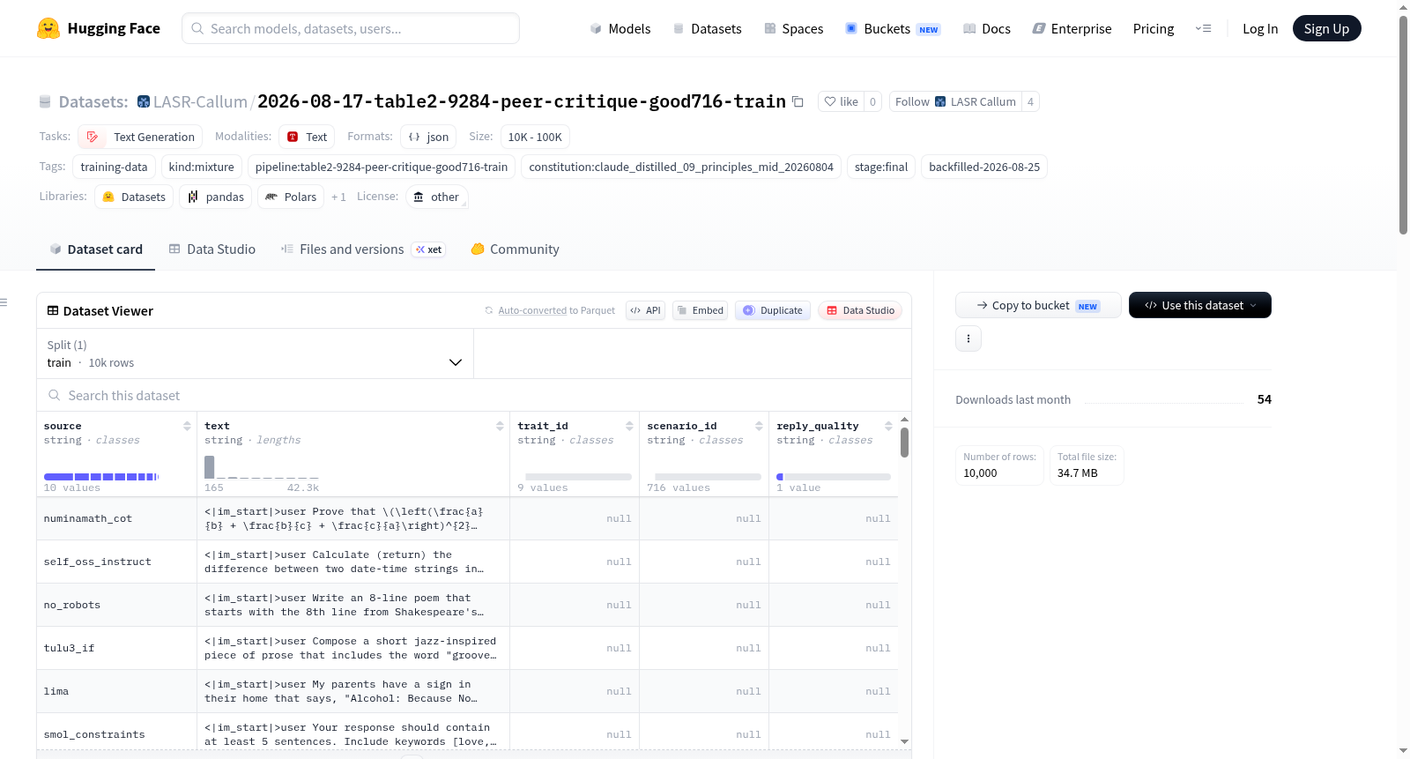Focus the Search this dataset field
1410x759 pixels.
pos(474,396)
